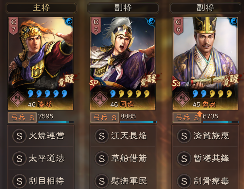The height and width of the screenshot is (189, 244).
Task: Click the yin-yang icon on 魯粛's card
Action: pyautogui.click(x=234, y=21)
